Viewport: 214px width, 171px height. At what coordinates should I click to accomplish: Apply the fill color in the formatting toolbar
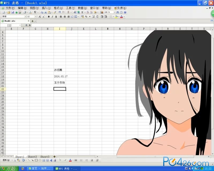pos(116,17)
